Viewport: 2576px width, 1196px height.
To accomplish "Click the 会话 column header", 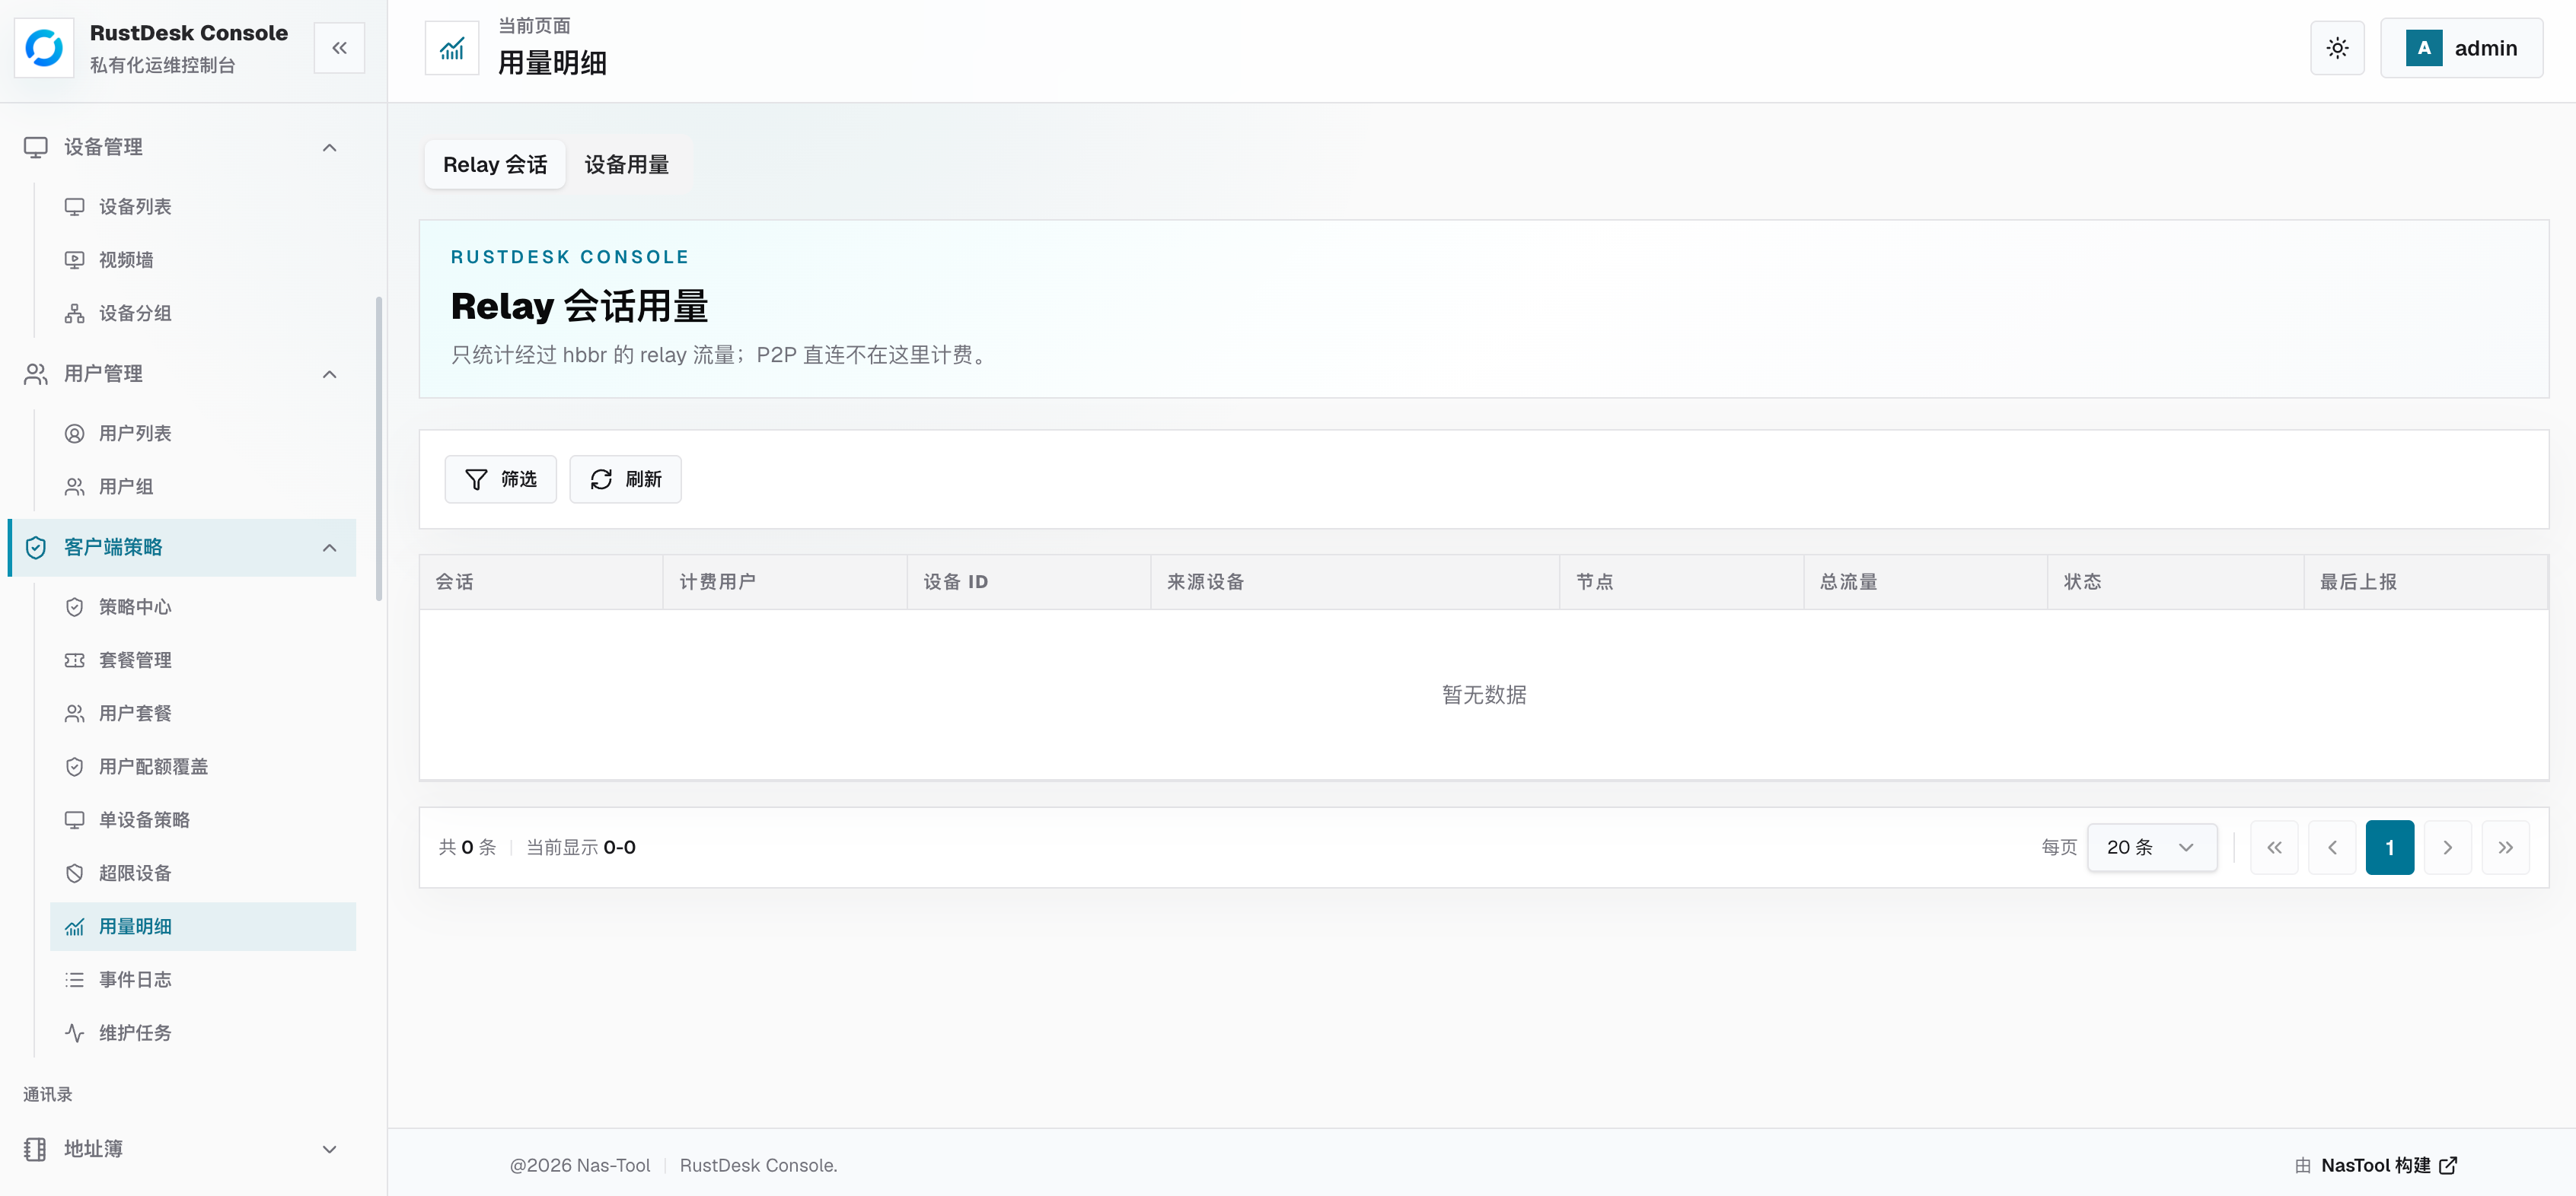I will point(541,581).
